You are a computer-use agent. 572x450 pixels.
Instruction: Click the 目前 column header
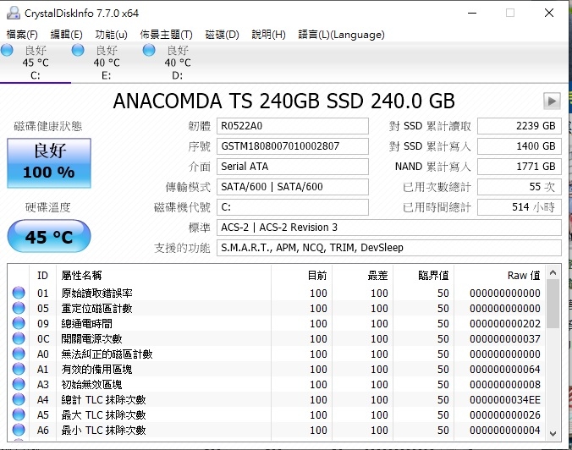[x=302, y=275]
